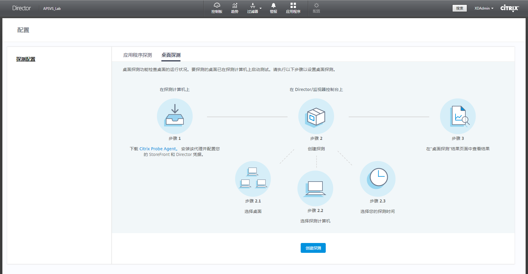Click the blue 创建探测 button
The image size is (528, 274).
[x=313, y=248]
